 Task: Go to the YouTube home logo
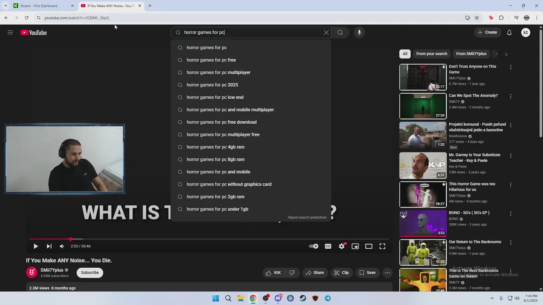pos(34,33)
